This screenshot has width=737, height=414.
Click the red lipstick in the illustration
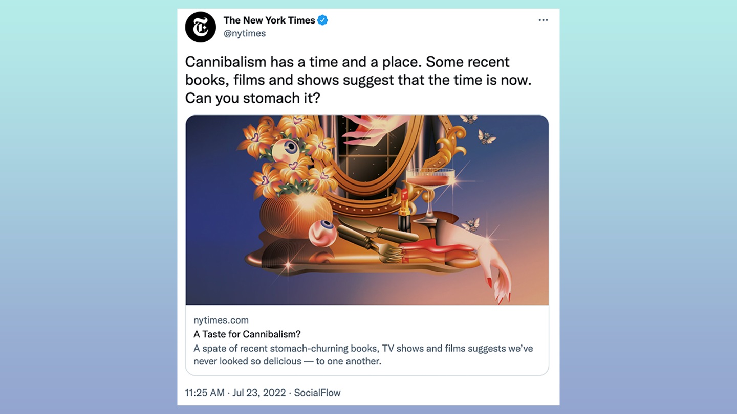coord(405,210)
